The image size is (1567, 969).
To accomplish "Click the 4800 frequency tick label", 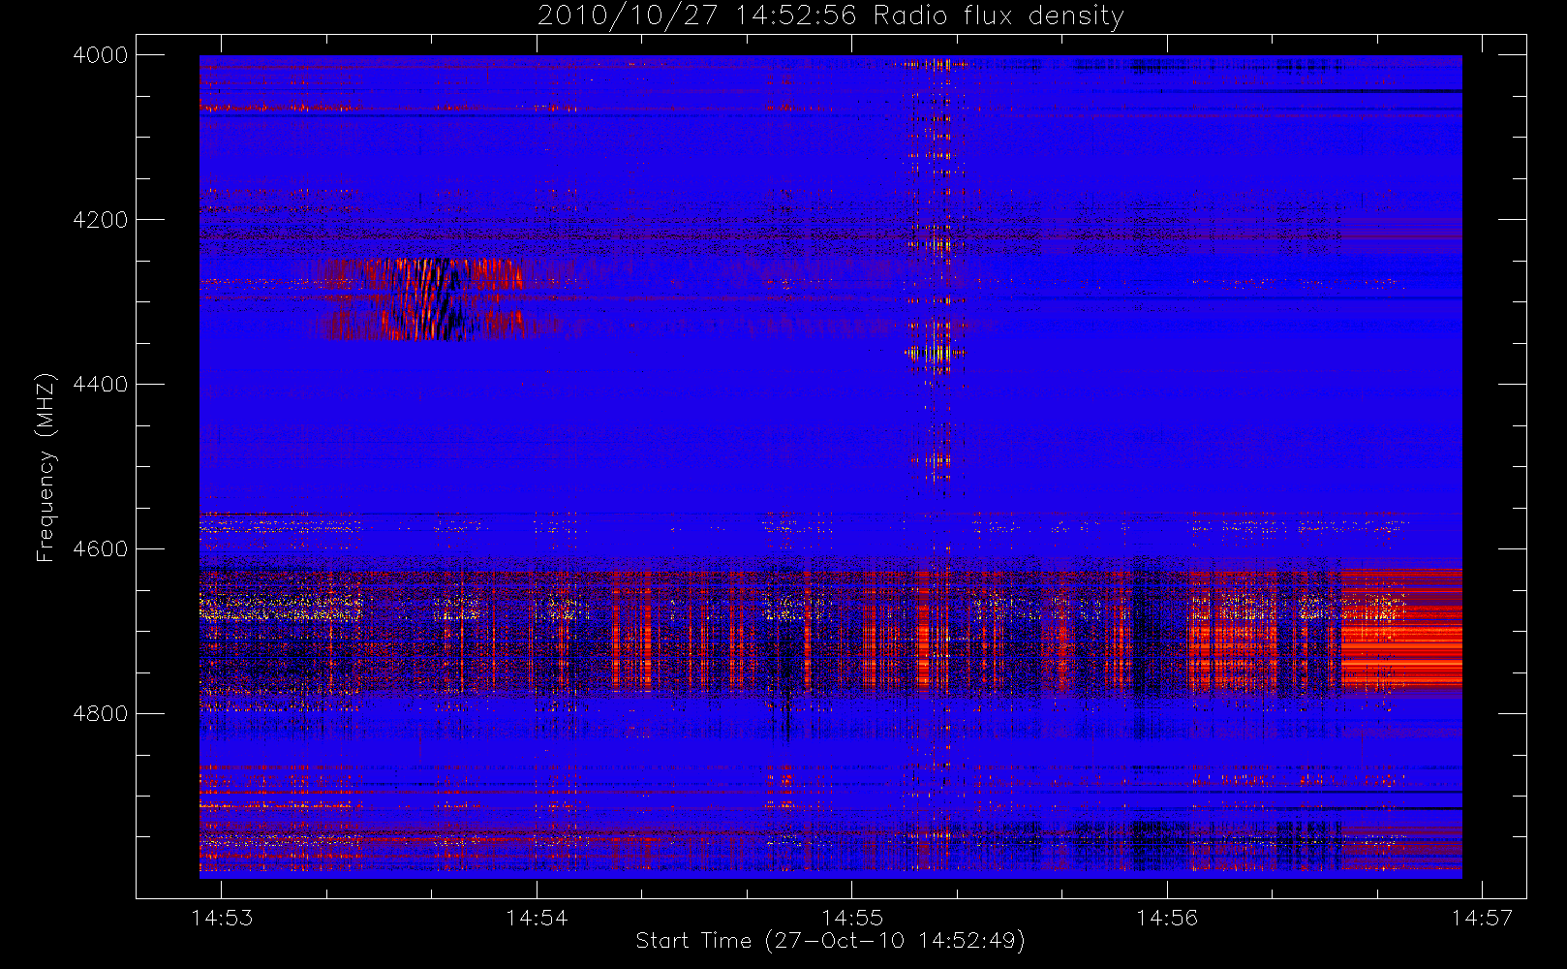I will [100, 714].
